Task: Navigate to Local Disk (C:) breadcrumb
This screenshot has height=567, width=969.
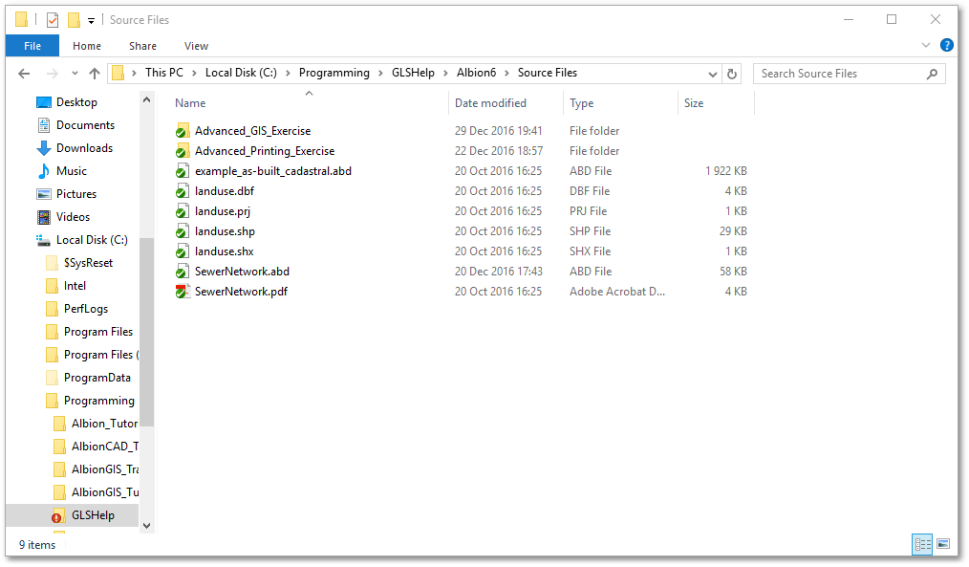Action: [x=241, y=73]
